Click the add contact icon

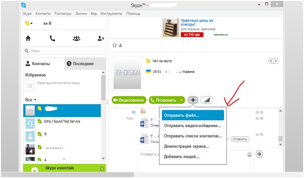coord(101,39)
